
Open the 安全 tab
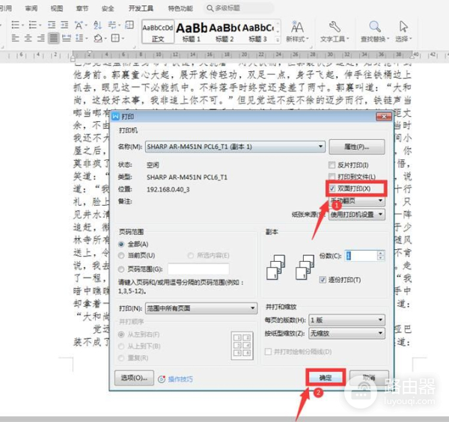coord(108,8)
